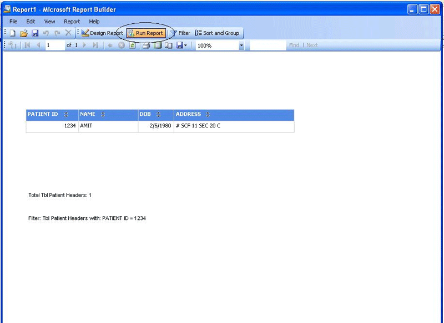
Task: Redo action with Redo arrow
Action: coord(57,33)
